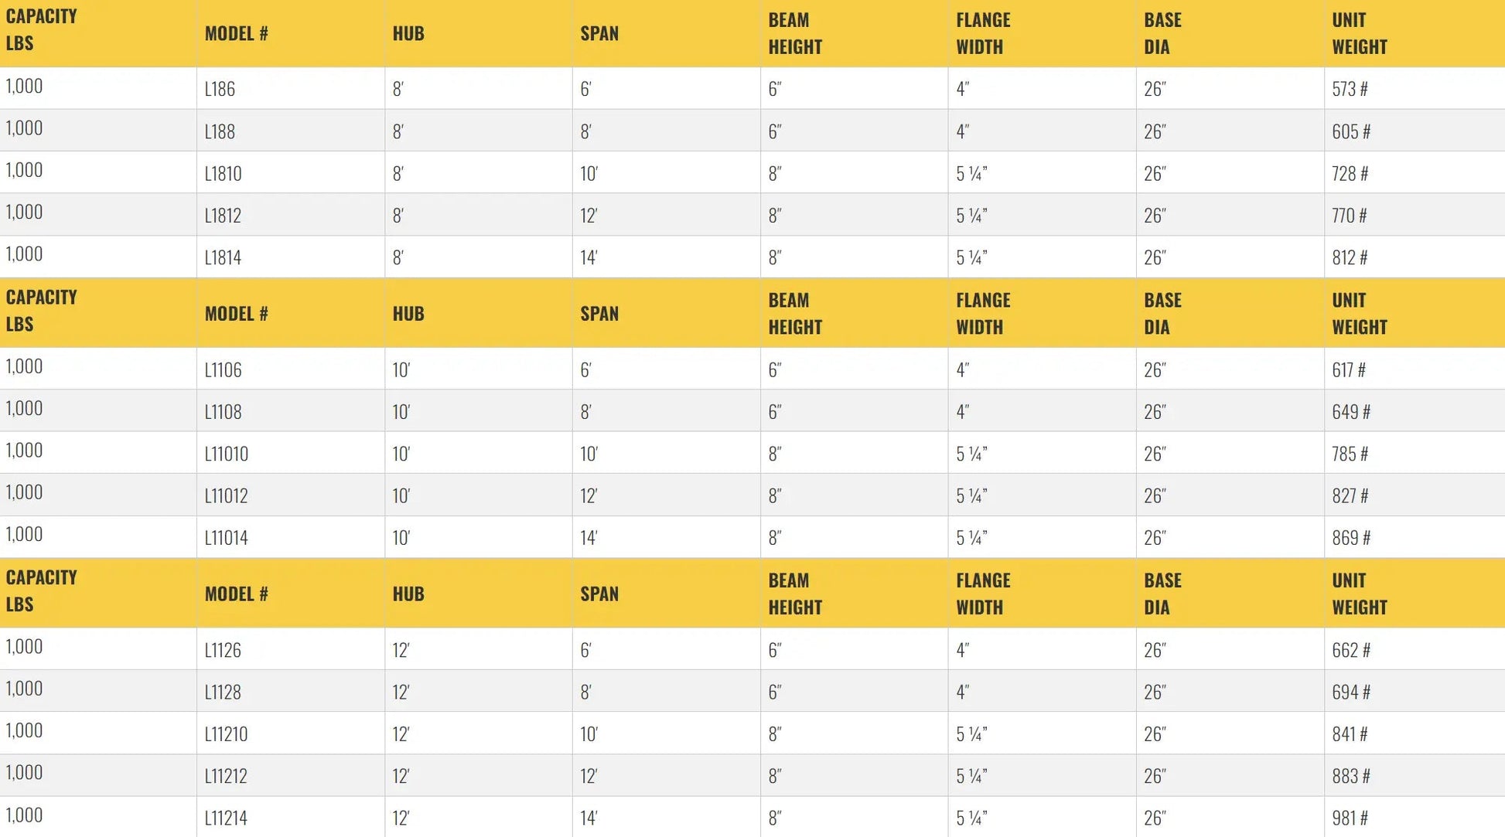Click the L11012 model cell
The image size is (1505, 837).
[226, 495]
